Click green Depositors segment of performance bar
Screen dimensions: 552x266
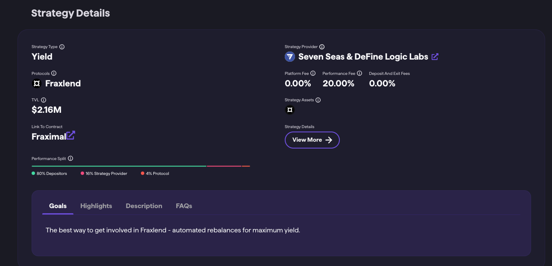click(x=119, y=166)
